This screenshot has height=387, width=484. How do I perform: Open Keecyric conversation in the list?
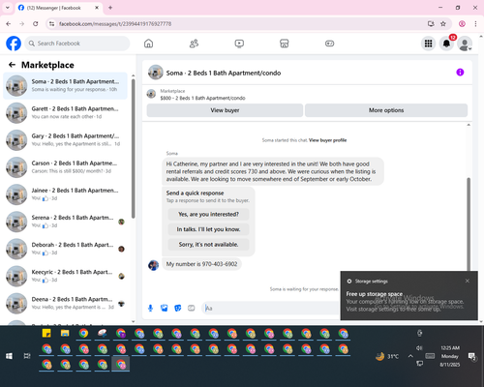(x=65, y=276)
